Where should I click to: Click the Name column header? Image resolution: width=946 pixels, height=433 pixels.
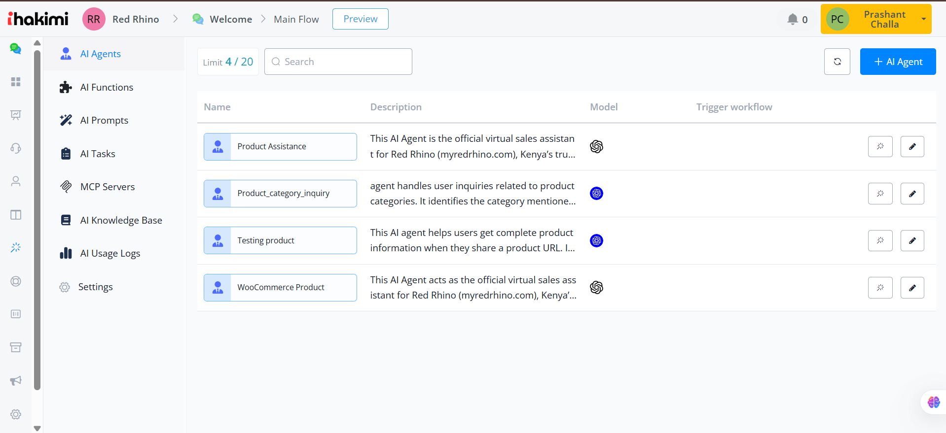pyautogui.click(x=217, y=107)
